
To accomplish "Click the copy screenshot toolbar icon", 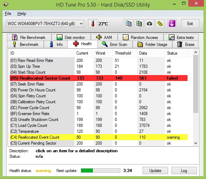I will click(x=139, y=24).
